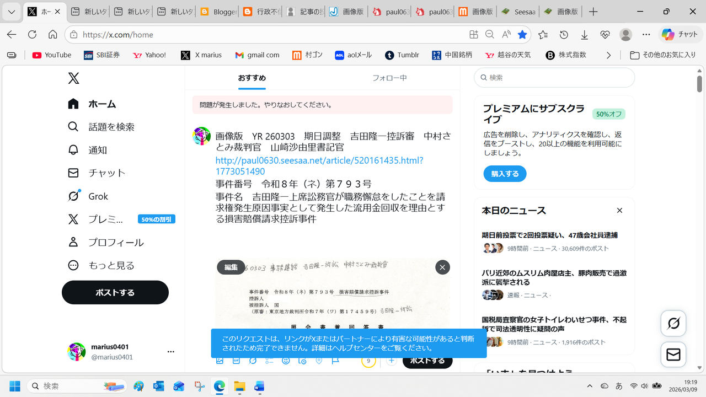Open その他のお気に入り folder
Viewport: 706px width, 397px height.
click(x=662, y=55)
